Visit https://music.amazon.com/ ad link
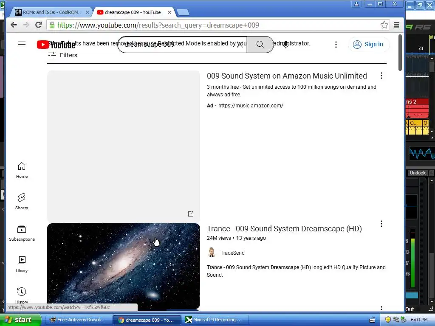This screenshot has height=326, width=435. coord(251,106)
